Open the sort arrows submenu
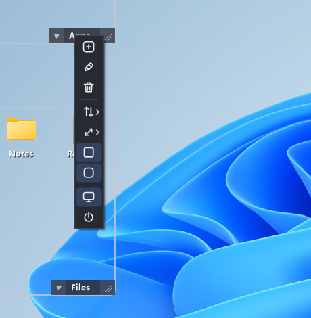Viewport: 311px width, 318px height. pos(91,112)
